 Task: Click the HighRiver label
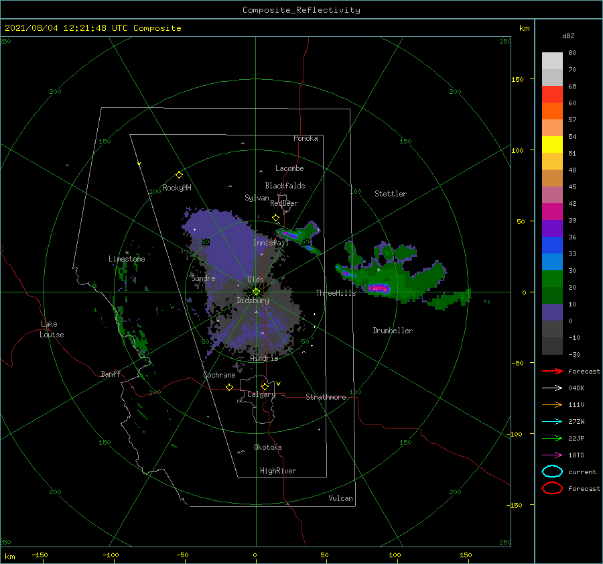tap(278, 471)
